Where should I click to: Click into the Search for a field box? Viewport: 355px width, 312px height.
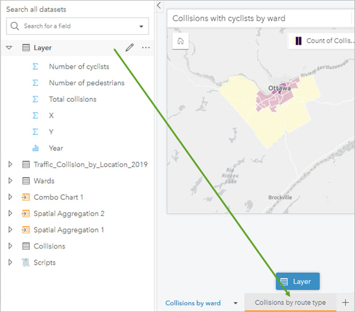(77, 27)
